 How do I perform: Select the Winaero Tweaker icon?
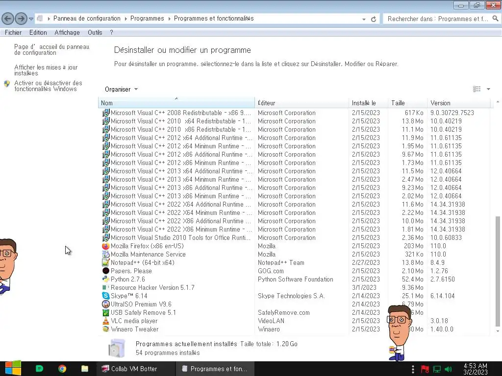[106, 329]
